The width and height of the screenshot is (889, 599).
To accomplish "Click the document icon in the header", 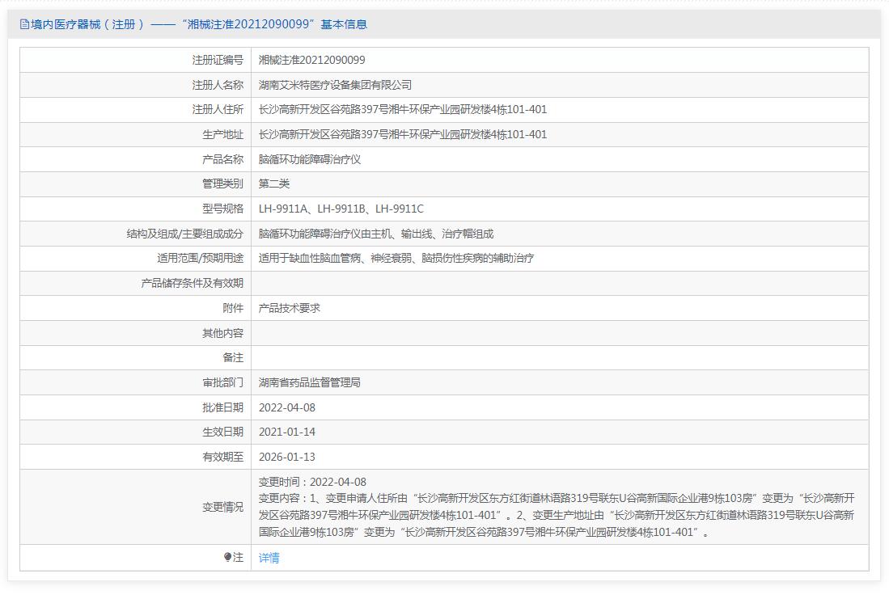I will coord(23,24).
